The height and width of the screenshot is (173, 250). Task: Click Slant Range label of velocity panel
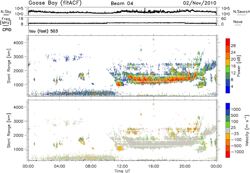8,130
